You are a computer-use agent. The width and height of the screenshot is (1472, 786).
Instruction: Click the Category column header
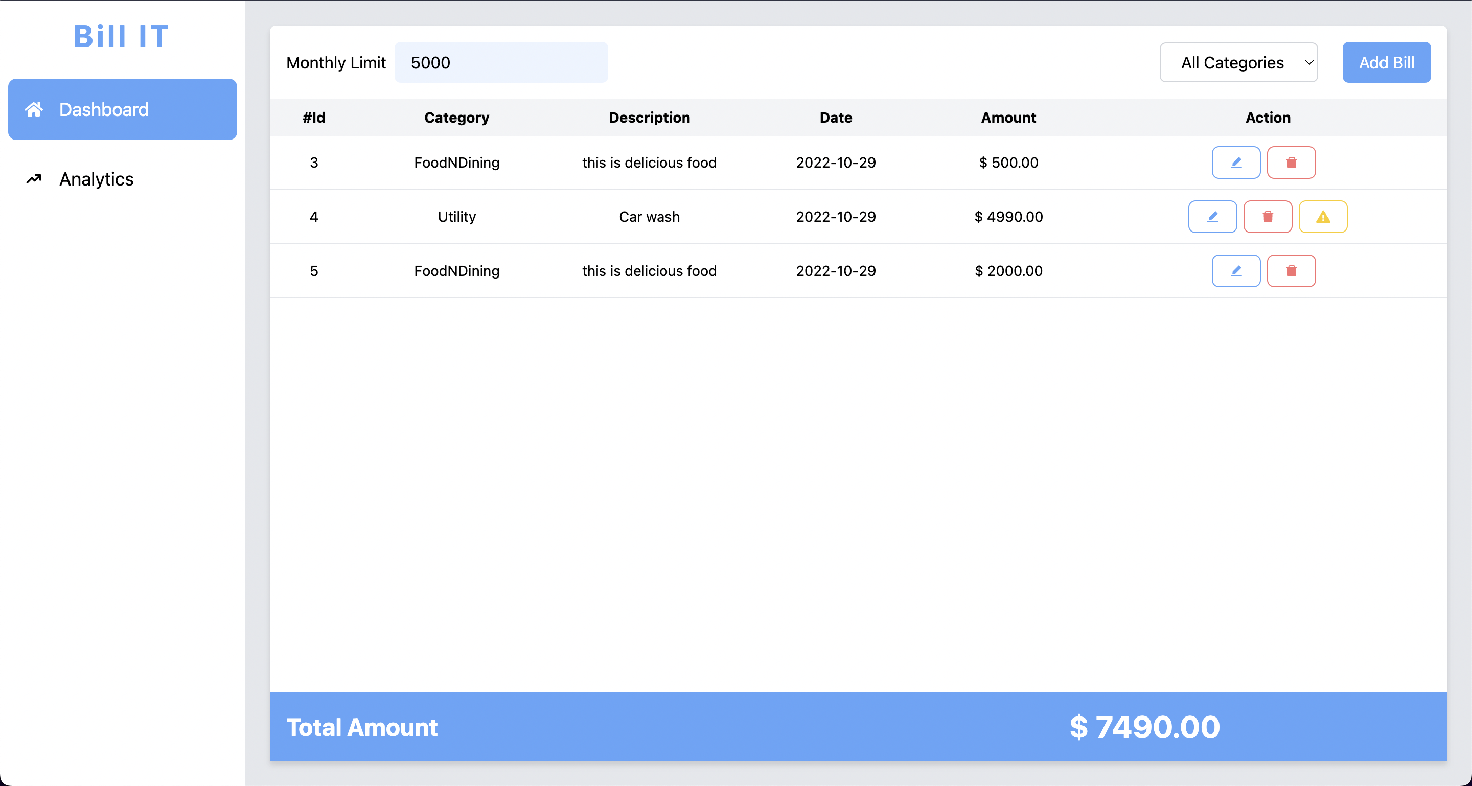[x=456, y=118]
